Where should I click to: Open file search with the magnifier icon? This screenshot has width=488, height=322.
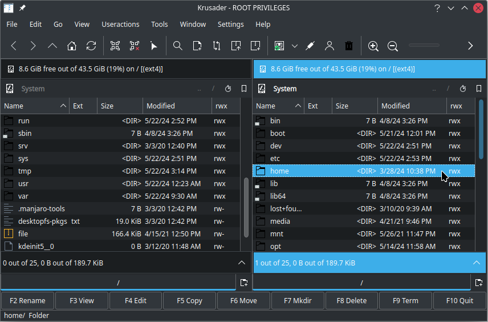(x=178, y=46)
